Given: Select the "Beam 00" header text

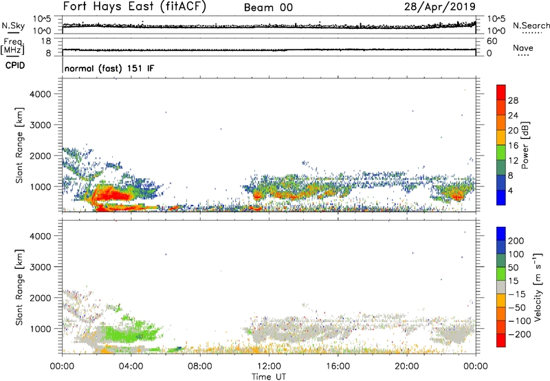Looking at the screenshot, I should 268,8.
